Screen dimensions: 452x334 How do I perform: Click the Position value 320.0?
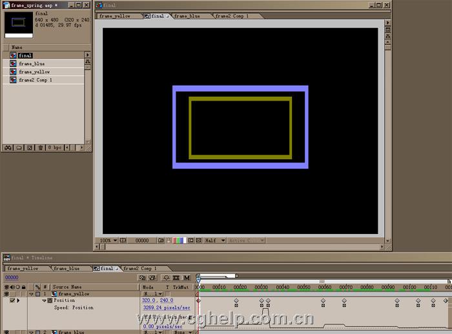pos(149,300)
